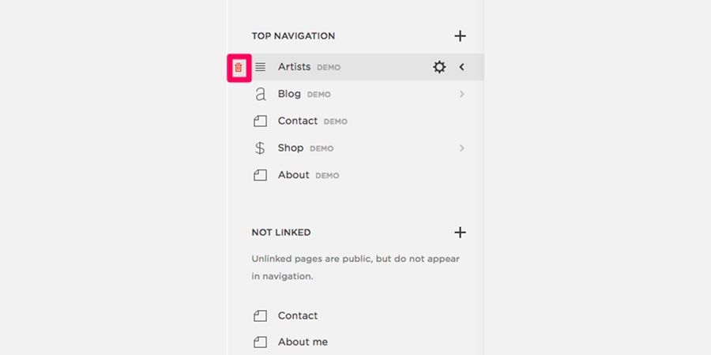Click the About me page icon

point(260,342)
